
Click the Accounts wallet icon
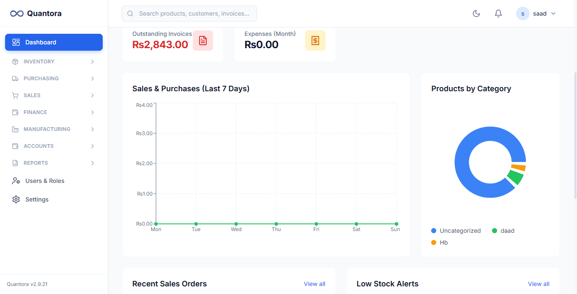tap(15, 146)
